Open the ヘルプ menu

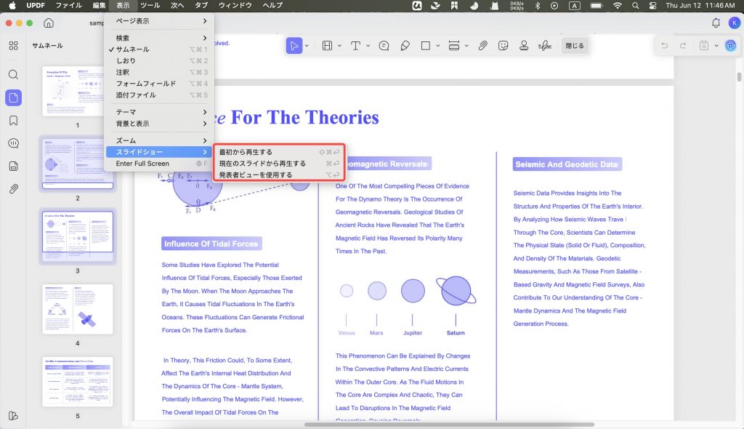point(272,5)
